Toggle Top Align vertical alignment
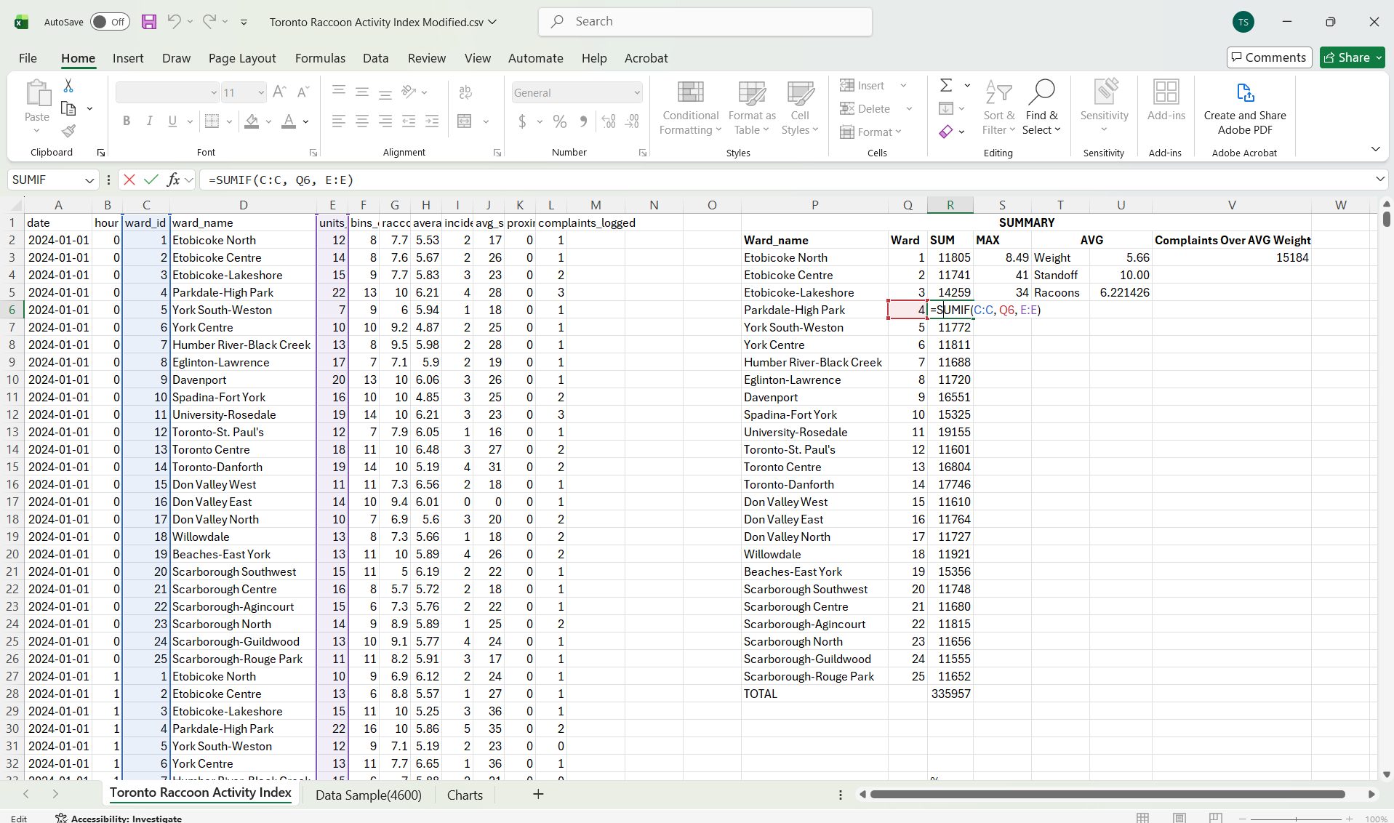Image resolution: width=1394 pixels, height=823 pixels. (x=338, y=92)
